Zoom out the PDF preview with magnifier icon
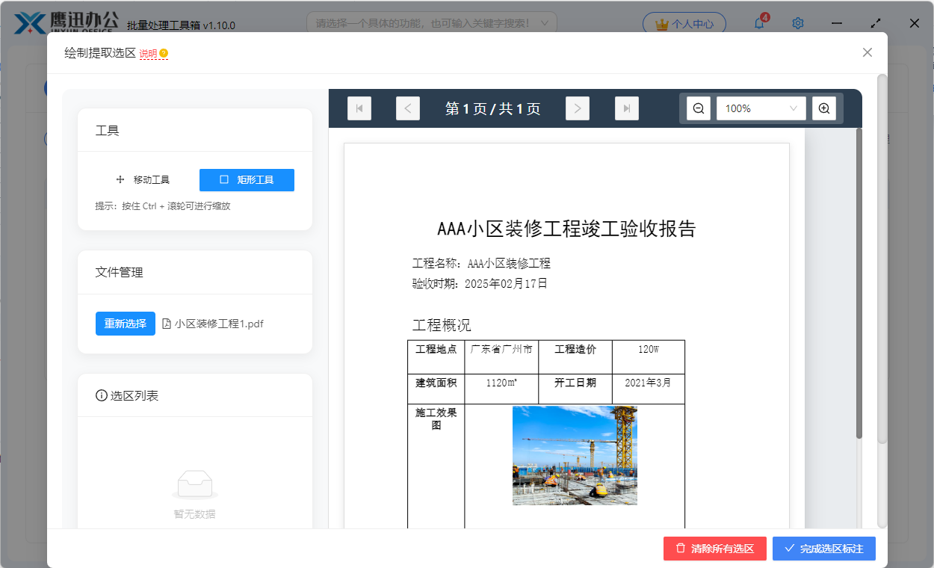 point(697,108)
